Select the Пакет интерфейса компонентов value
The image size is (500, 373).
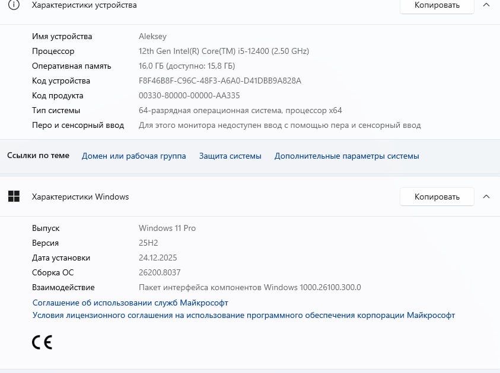[250, 287]
